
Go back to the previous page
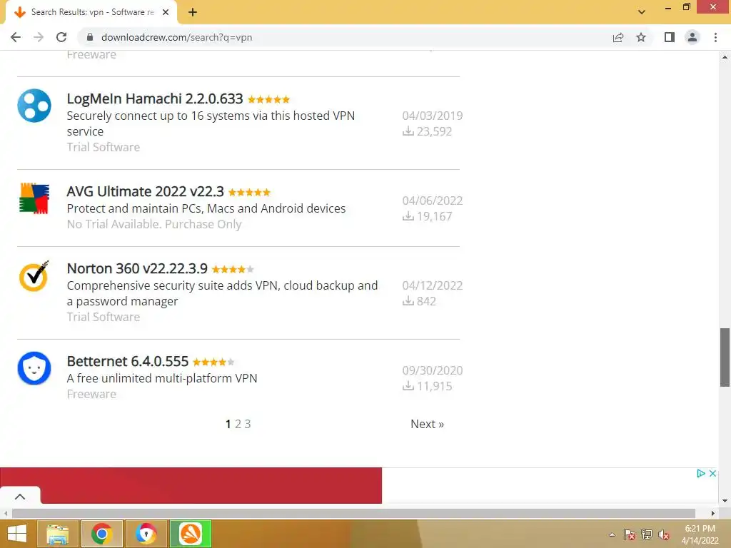click(x=16, y=37)
